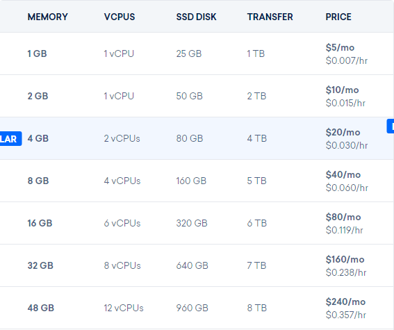Choose the 4 GB popular plan

tap(197, 138)
